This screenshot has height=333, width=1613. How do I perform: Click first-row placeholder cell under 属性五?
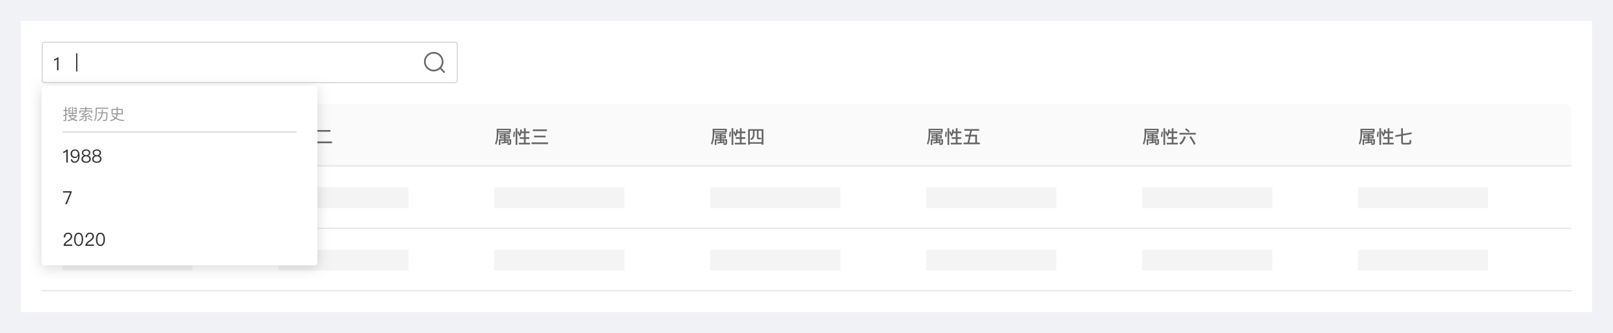click(991, 198)
